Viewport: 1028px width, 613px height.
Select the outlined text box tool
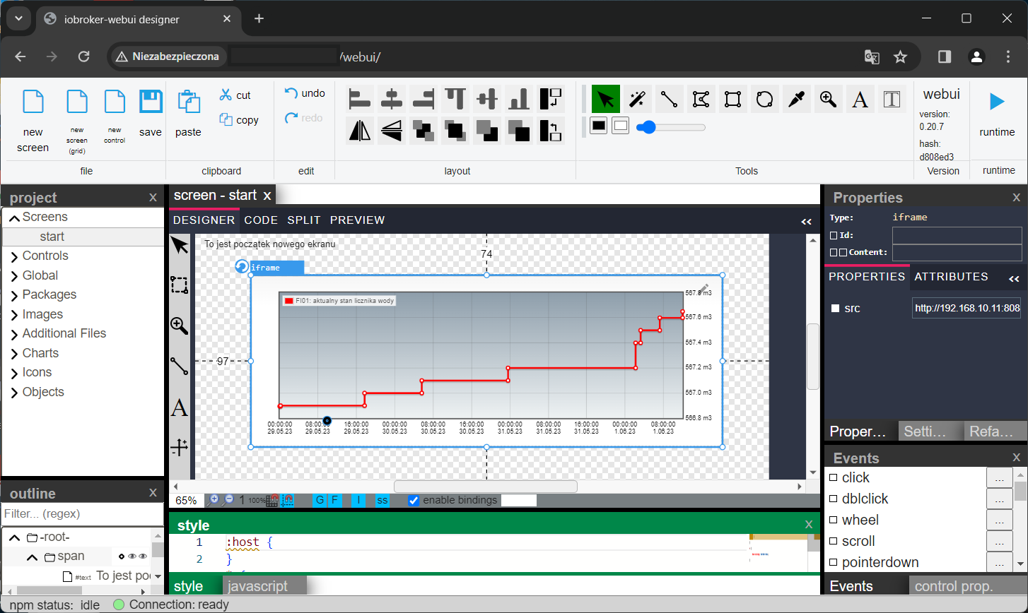click(892, 100)
